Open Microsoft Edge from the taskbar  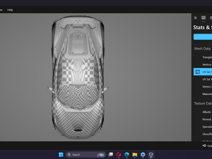pyautogui.click(x=127, y=155)
